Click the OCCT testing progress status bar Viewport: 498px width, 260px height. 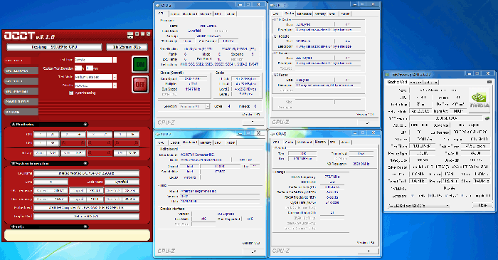pos(54,47)
